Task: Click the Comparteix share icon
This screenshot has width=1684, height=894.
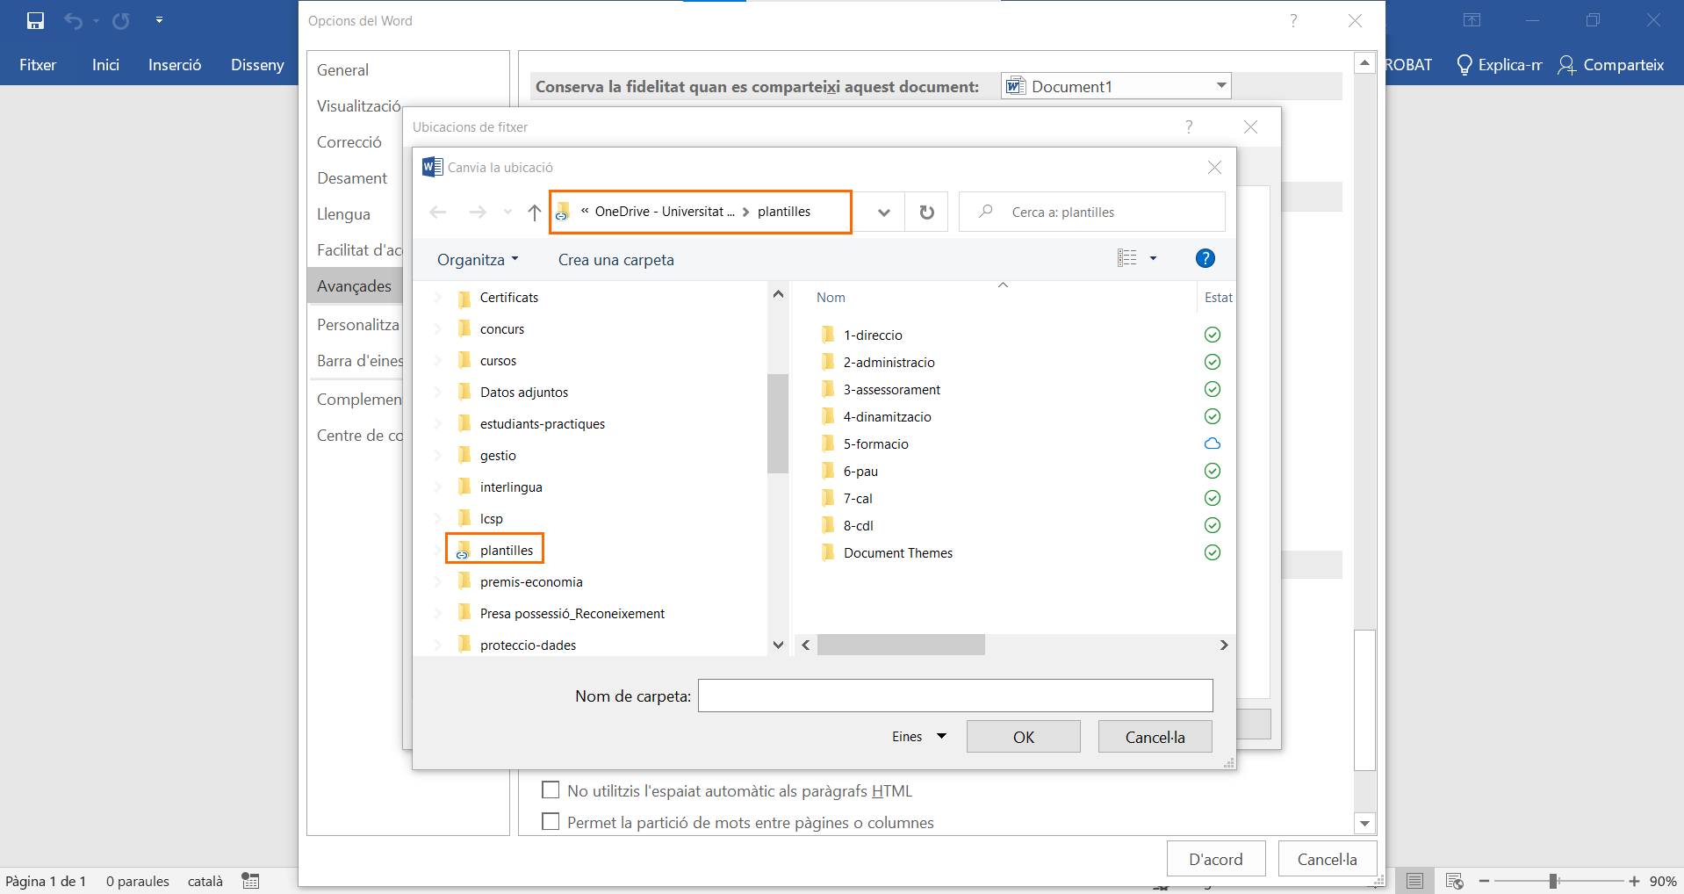Action: tap(1566, 65)
